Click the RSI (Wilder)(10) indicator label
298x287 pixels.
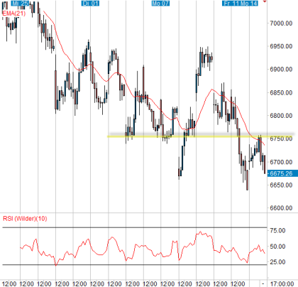pyautogui.click(x=25, y=218)
